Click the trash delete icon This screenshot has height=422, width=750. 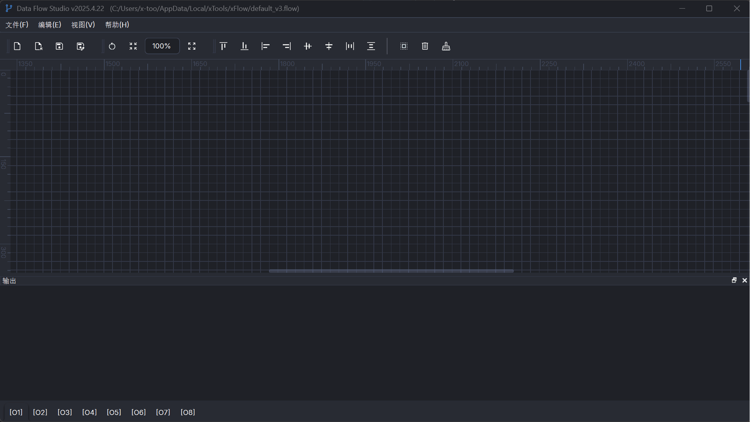(425, 46)
